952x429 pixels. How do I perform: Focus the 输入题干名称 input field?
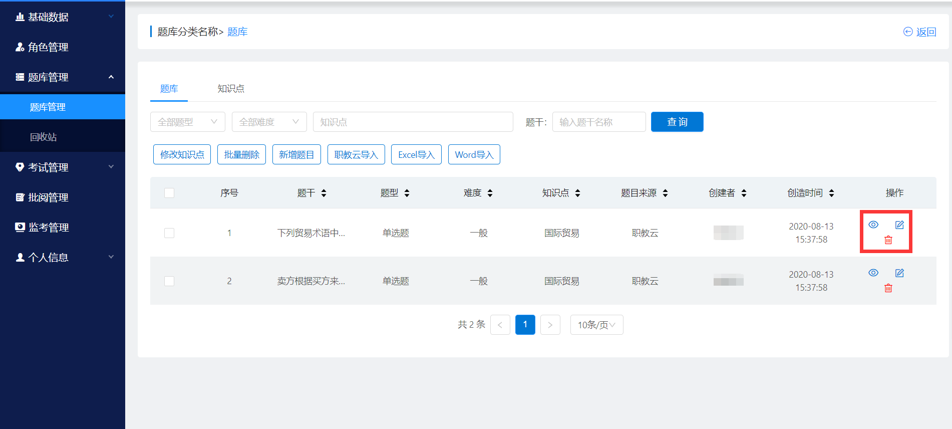pos(599,122)
